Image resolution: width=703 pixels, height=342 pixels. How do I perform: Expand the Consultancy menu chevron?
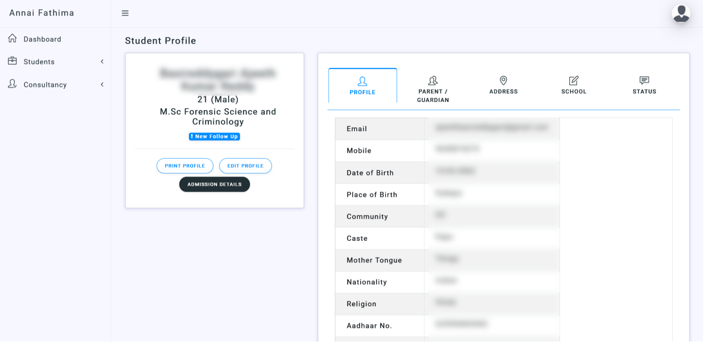tap(102, 85)
